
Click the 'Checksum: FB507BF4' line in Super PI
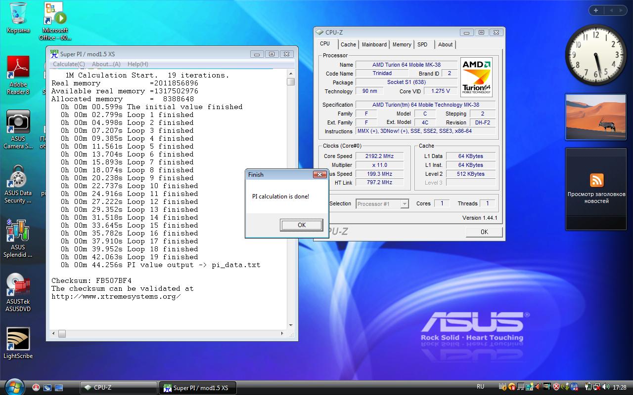[91, 280]
